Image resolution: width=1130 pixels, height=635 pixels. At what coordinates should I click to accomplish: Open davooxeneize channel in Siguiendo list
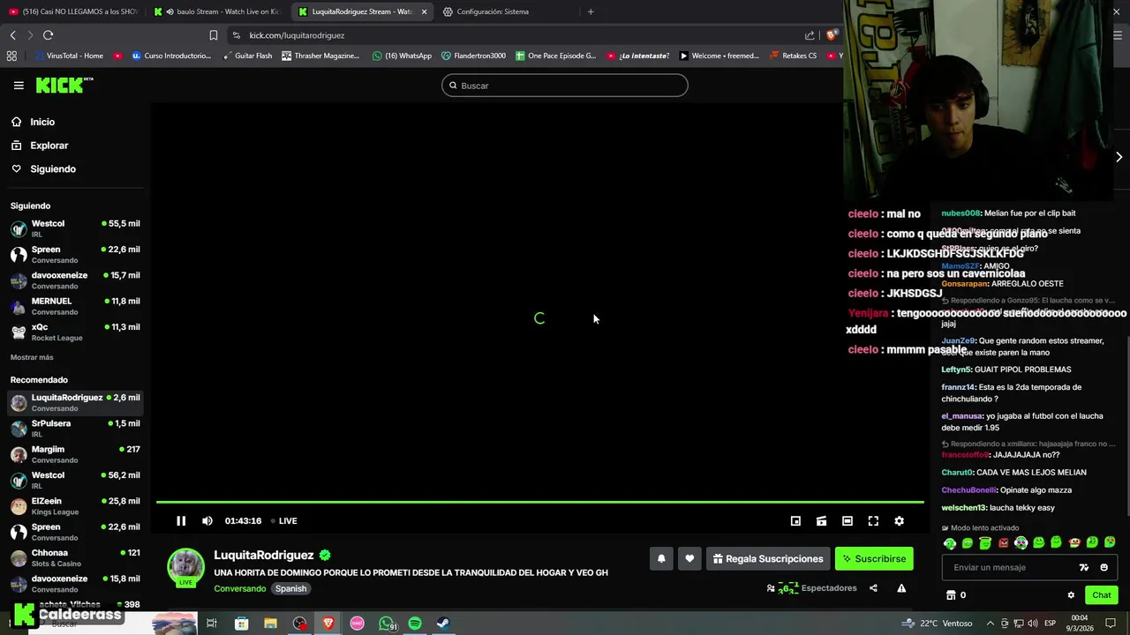point(75,280)
